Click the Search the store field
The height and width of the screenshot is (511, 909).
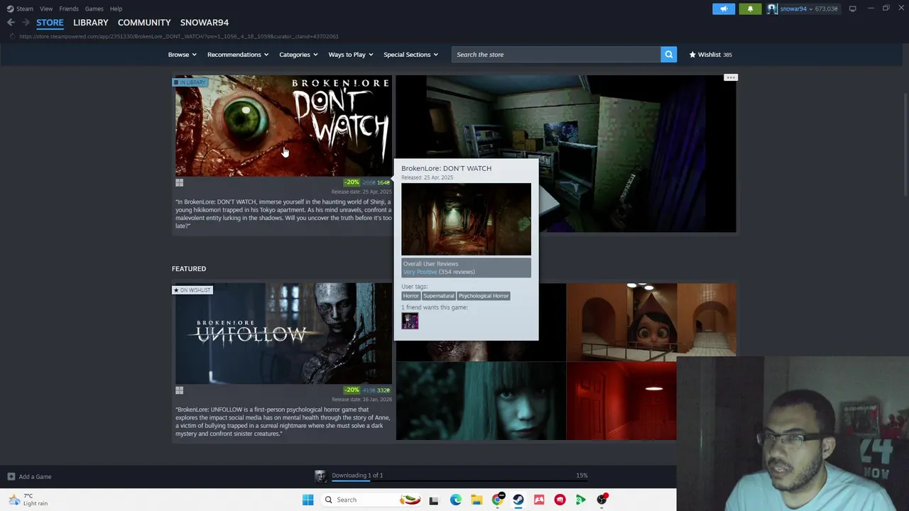tap(556, 55)
